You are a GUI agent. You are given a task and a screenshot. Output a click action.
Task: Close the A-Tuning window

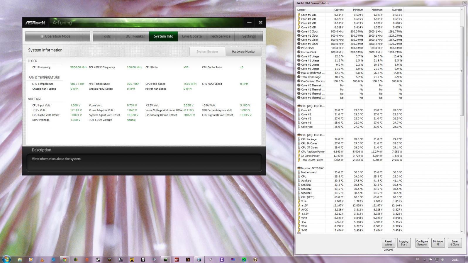pos(260,23)
